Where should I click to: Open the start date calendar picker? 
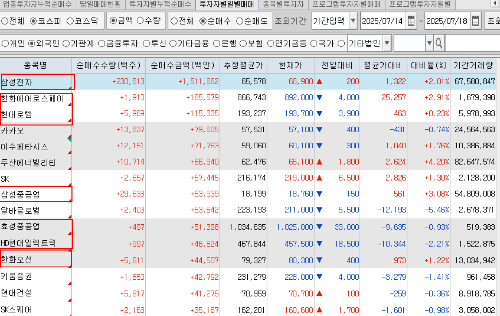coord(411,21)
